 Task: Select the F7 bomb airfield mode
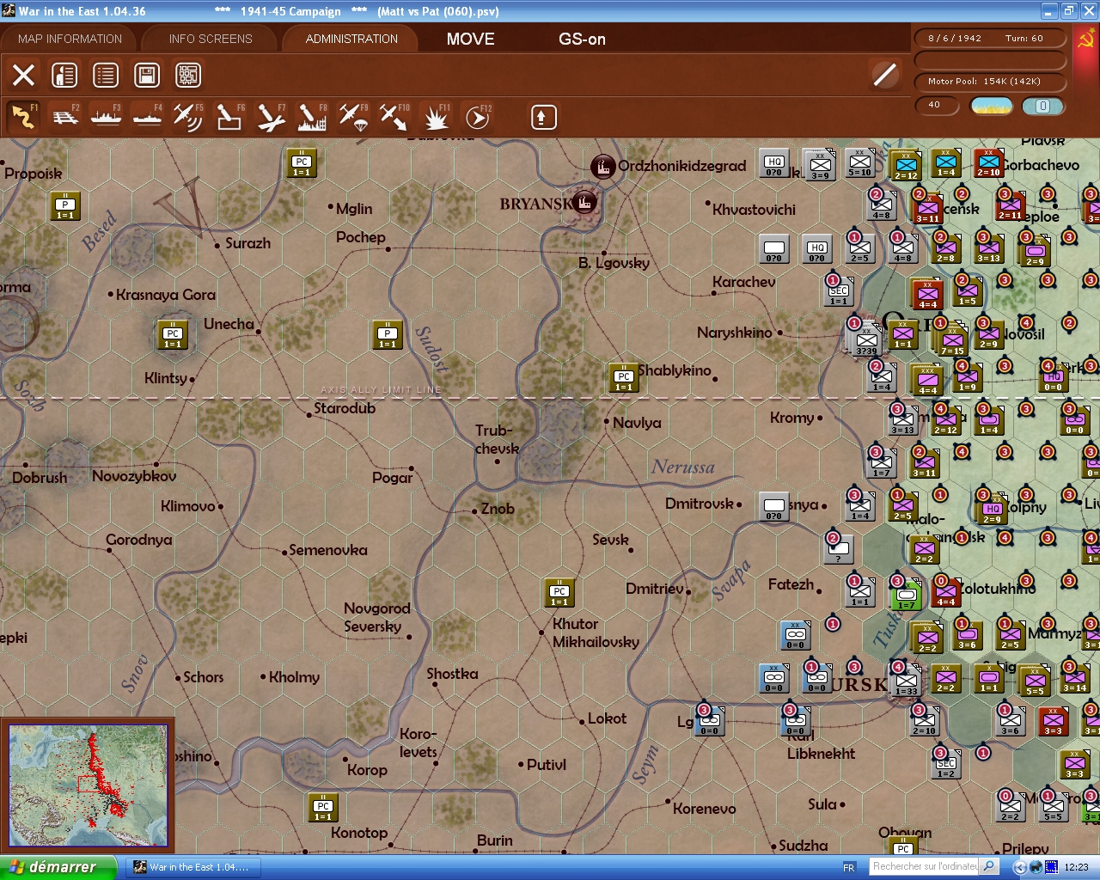point(271,117)
